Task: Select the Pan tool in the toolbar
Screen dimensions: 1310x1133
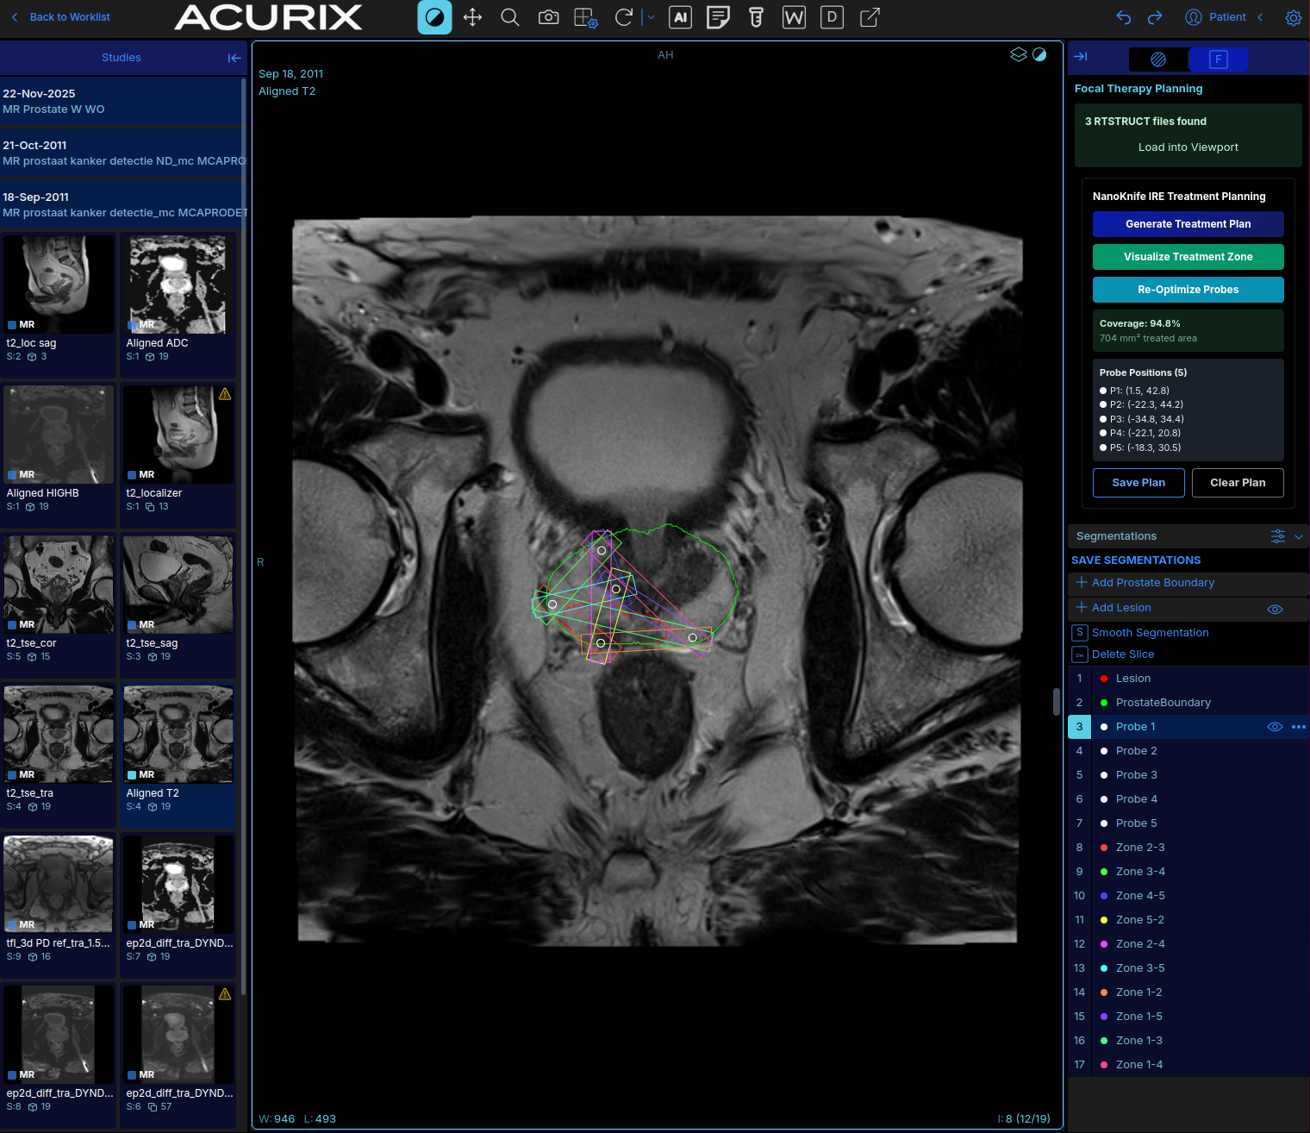Action: 472,17
